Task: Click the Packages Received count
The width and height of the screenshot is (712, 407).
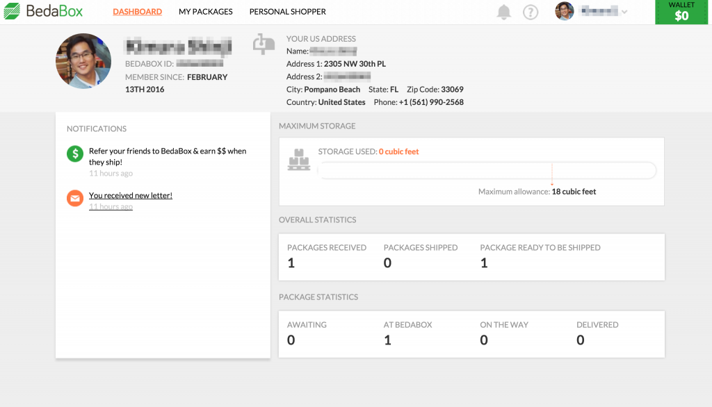Action: [291, 263]
